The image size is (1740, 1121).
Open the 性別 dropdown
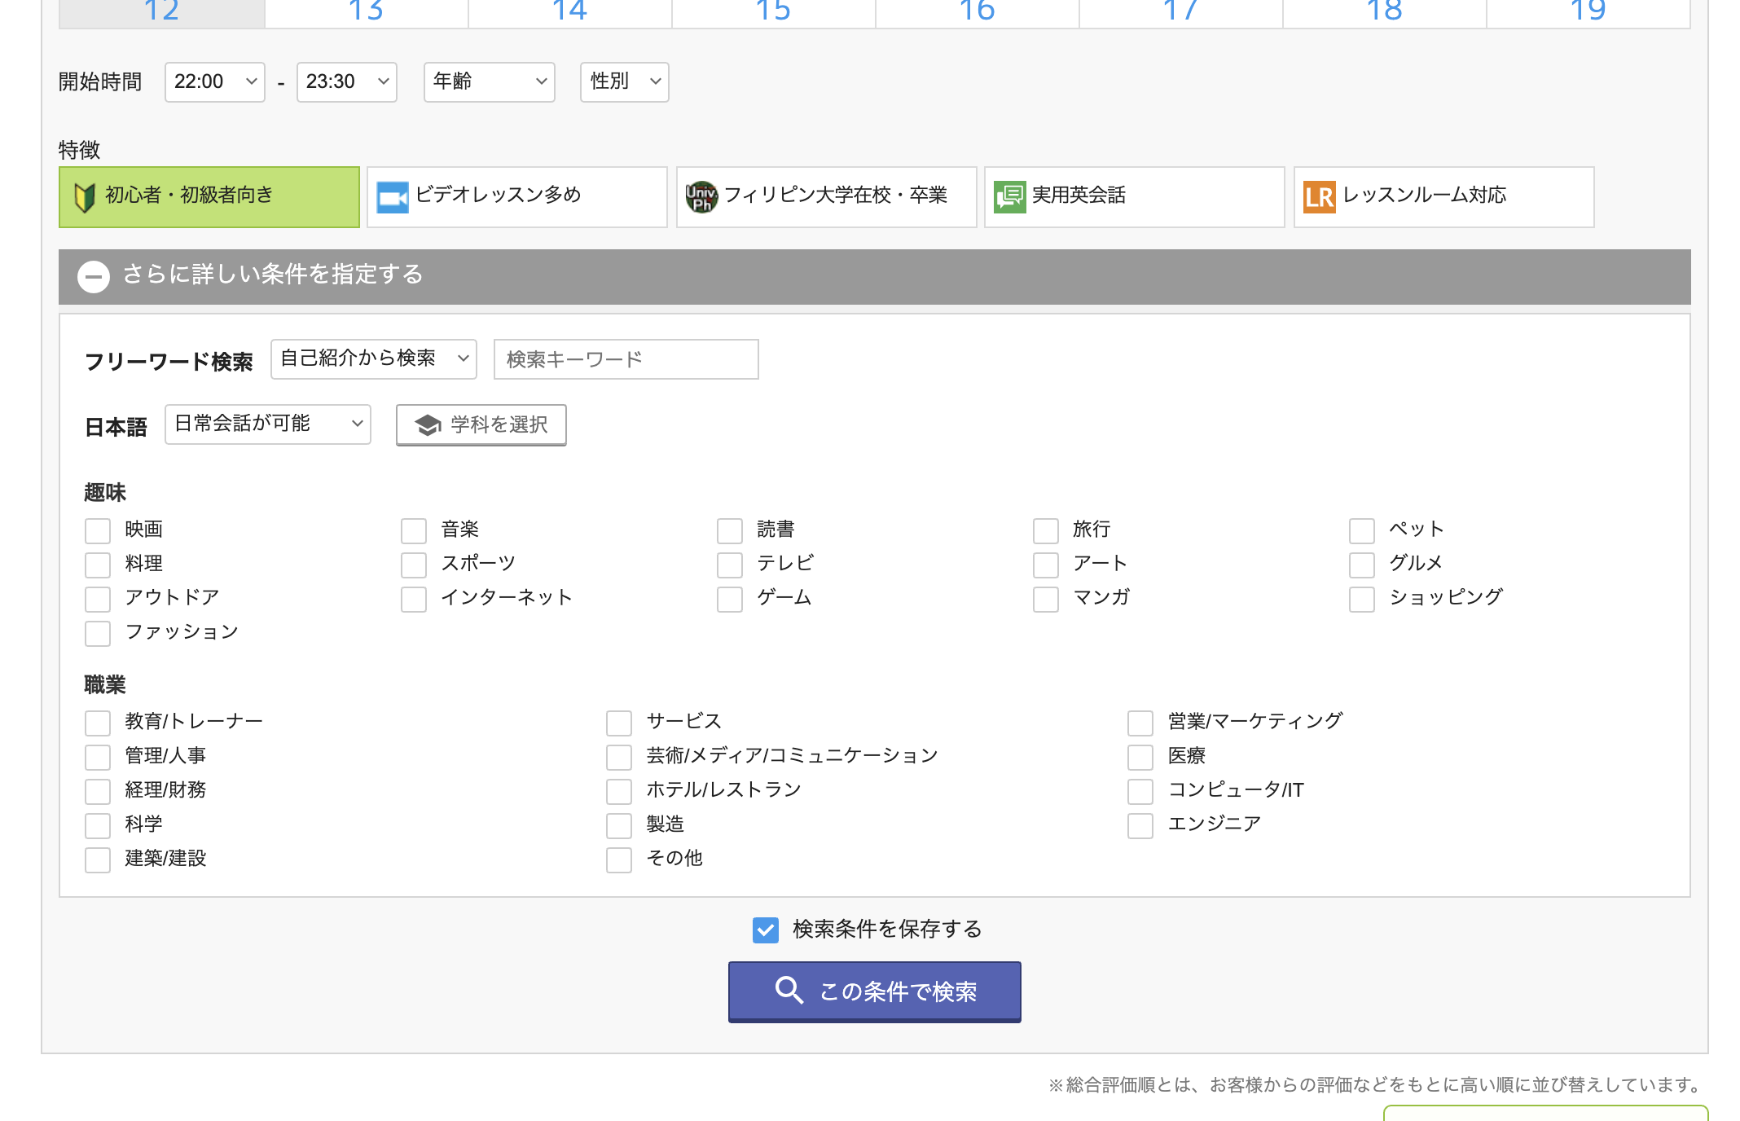pos(623,81)
